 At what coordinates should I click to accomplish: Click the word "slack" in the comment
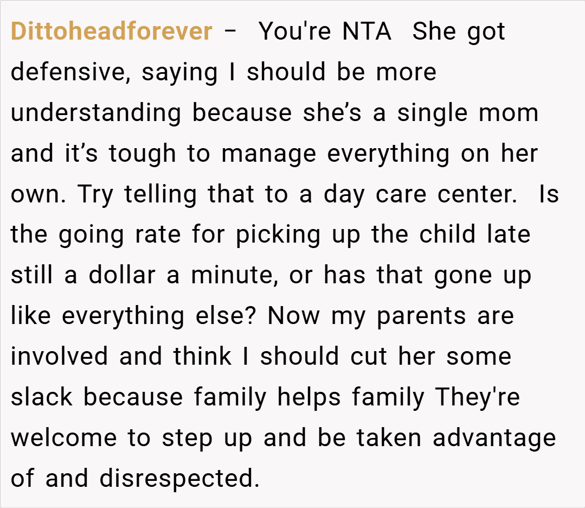[42, 398]
